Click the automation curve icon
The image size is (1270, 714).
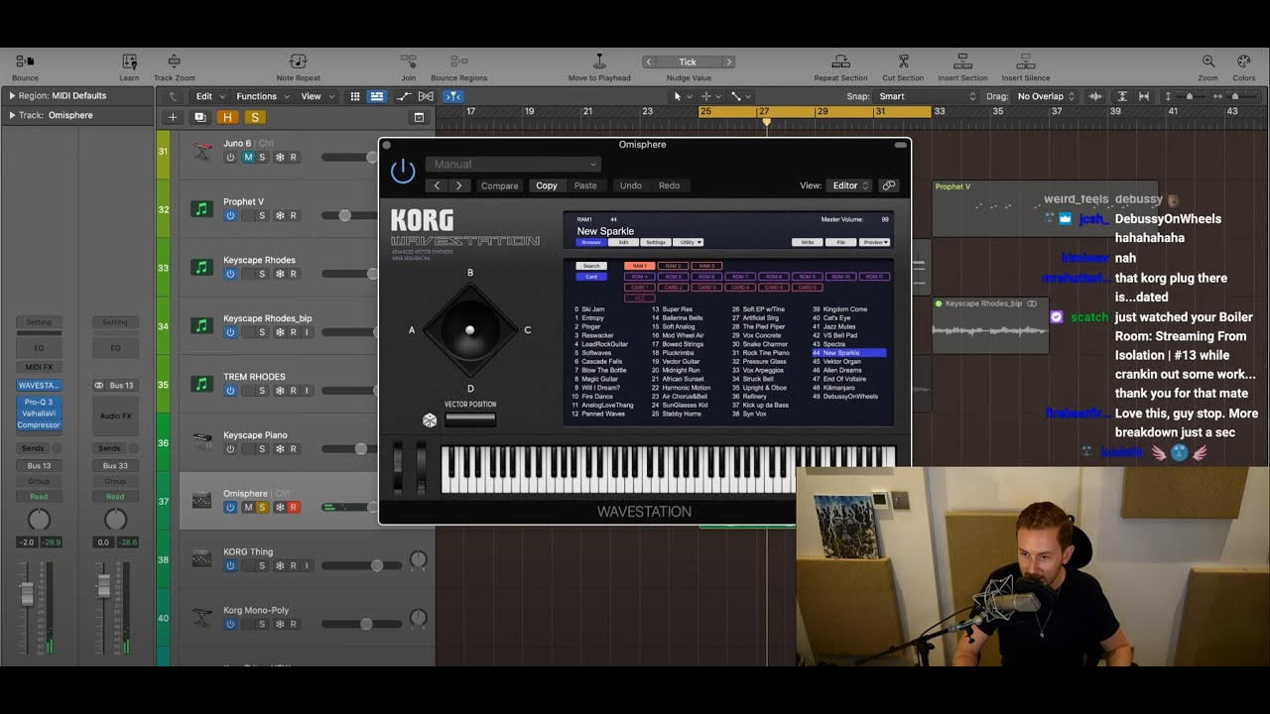pos(404,96)
